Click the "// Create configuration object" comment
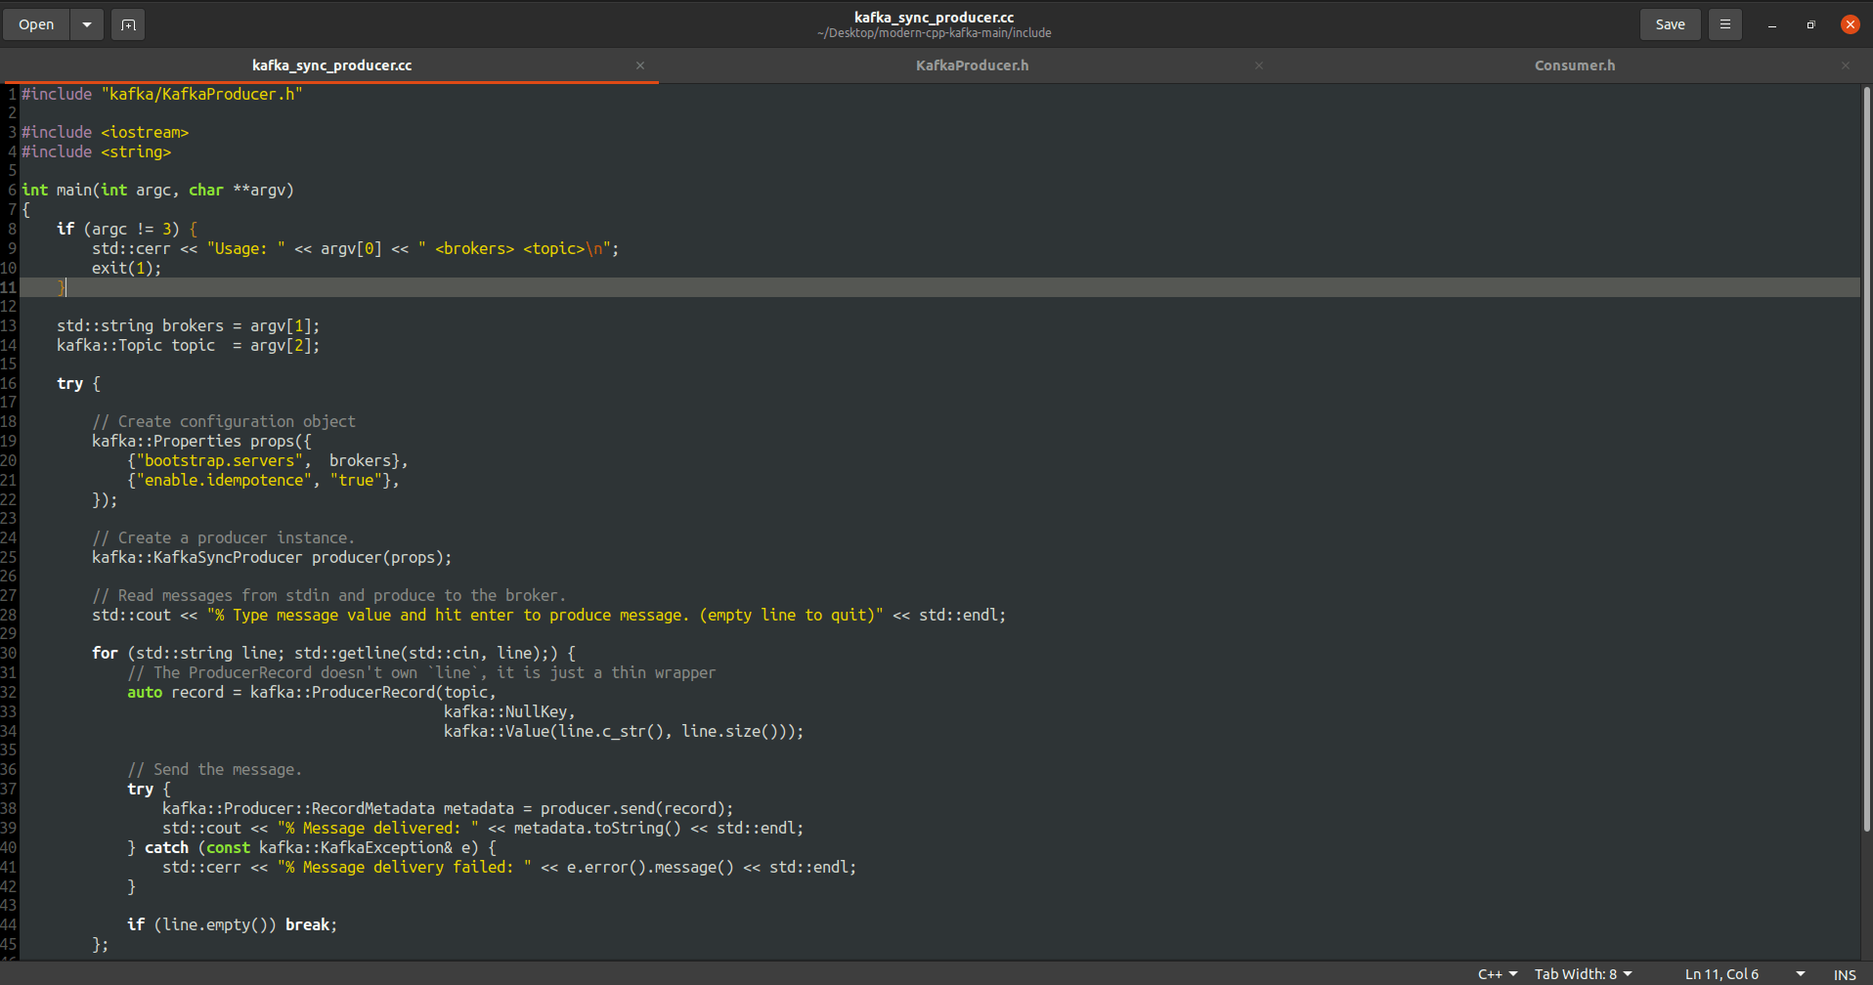1873x985 pixels. point(224,421)
